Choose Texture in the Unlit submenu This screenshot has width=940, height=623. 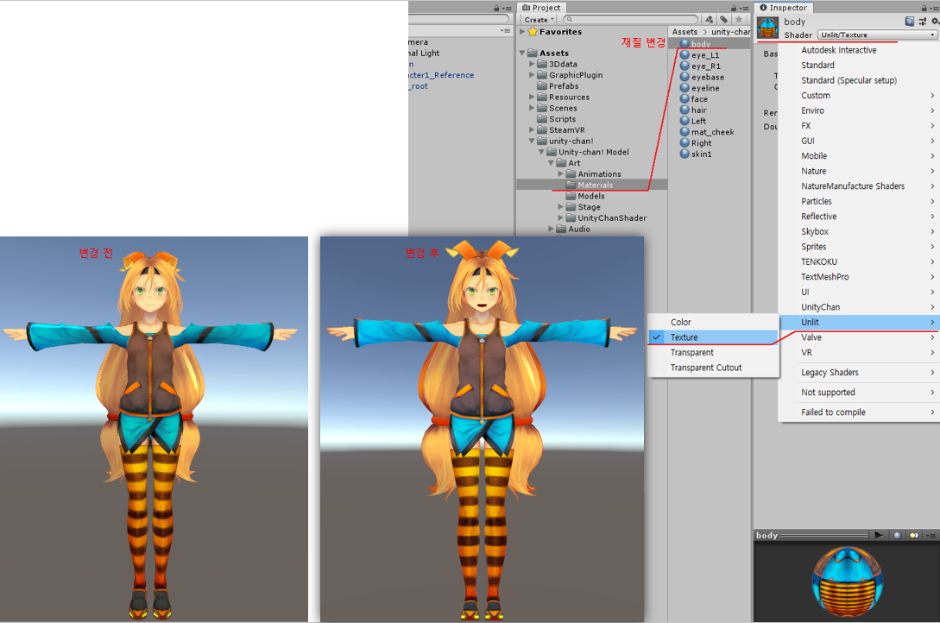pyautogui.click(x=713, y=337)
